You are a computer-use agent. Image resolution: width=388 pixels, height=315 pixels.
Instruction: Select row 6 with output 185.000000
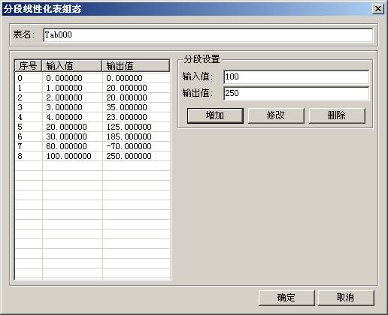coord(92,136)
